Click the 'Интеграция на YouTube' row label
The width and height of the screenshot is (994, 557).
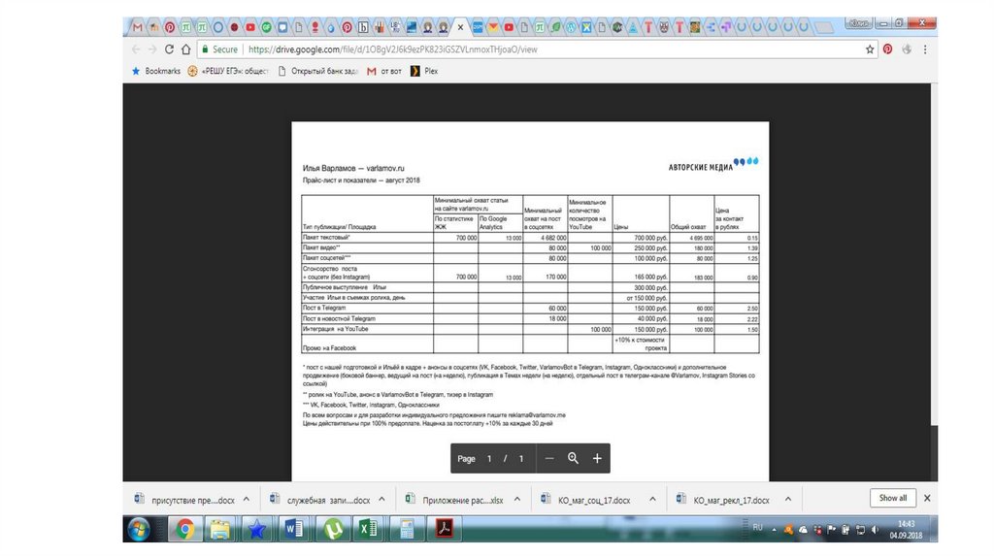click(335, 330)
